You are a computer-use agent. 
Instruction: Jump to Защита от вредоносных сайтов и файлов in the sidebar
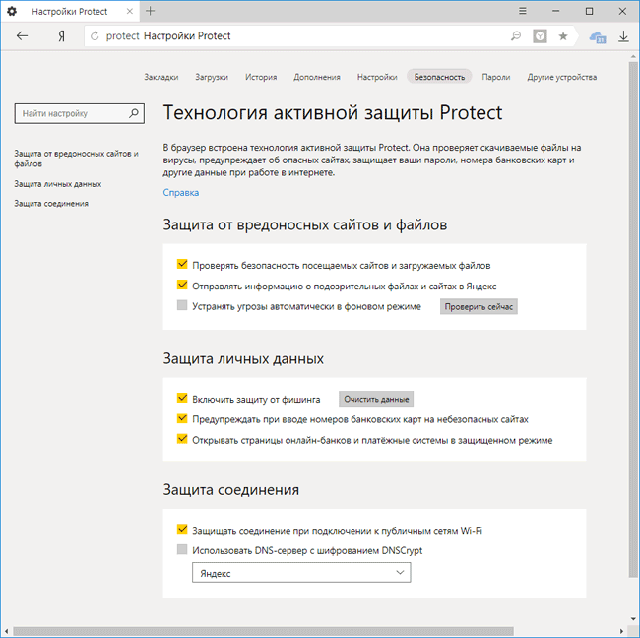(77, 159)
